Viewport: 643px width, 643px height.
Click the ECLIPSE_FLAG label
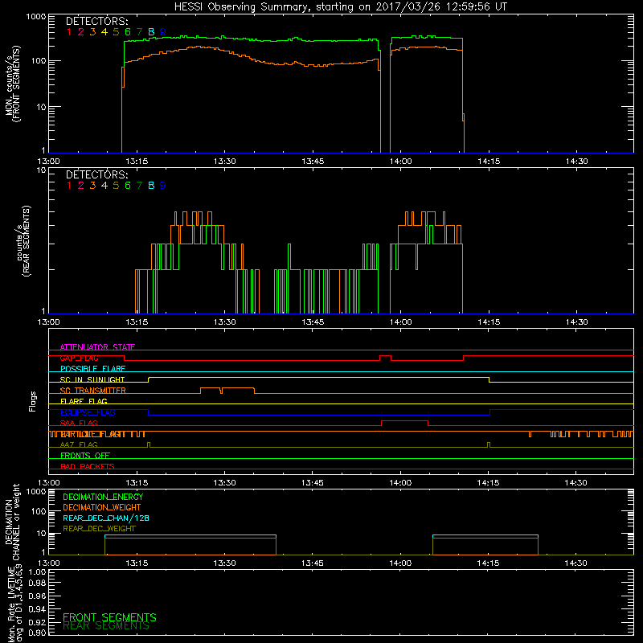88,412
